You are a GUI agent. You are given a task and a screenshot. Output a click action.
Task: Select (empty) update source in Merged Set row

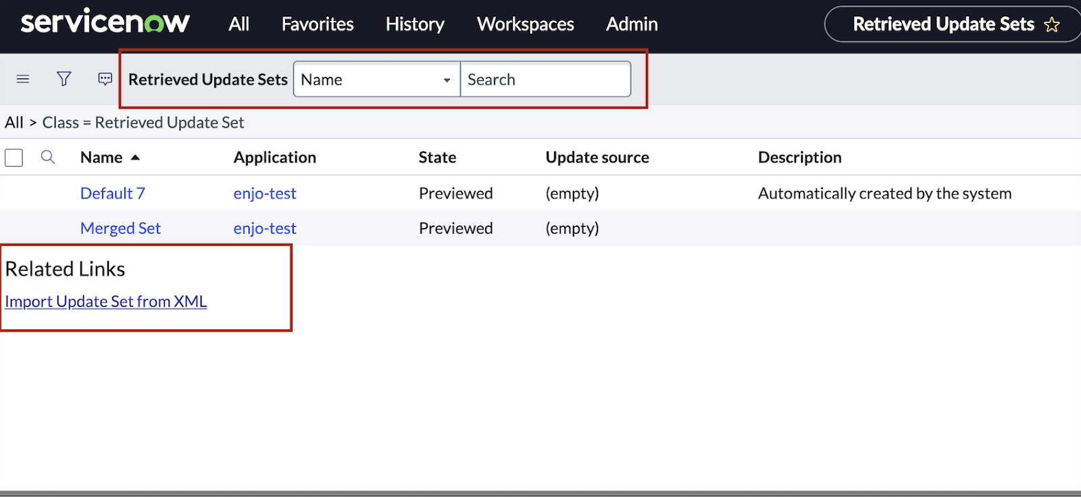coord(572,228)
